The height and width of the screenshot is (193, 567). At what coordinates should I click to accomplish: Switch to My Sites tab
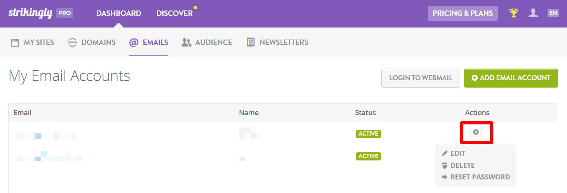[32, 42]
